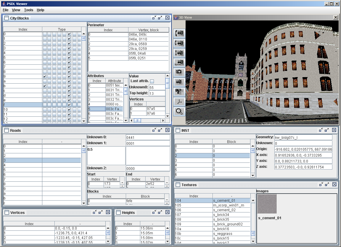Click the camera with curved vertical arrow icon
This screenshot has height=247, width=341.
[179, 33]
